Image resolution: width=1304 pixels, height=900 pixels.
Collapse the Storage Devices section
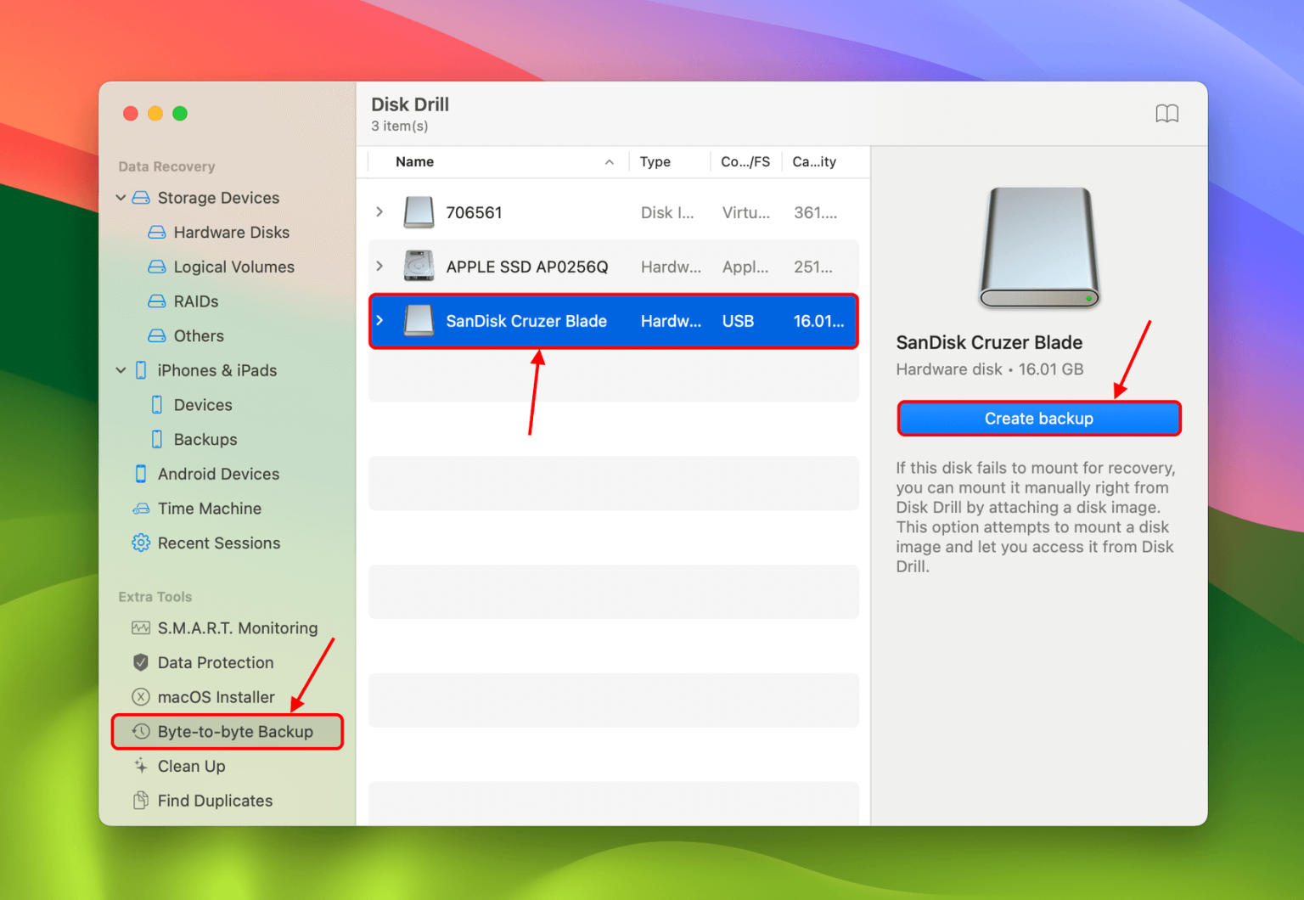121,197
